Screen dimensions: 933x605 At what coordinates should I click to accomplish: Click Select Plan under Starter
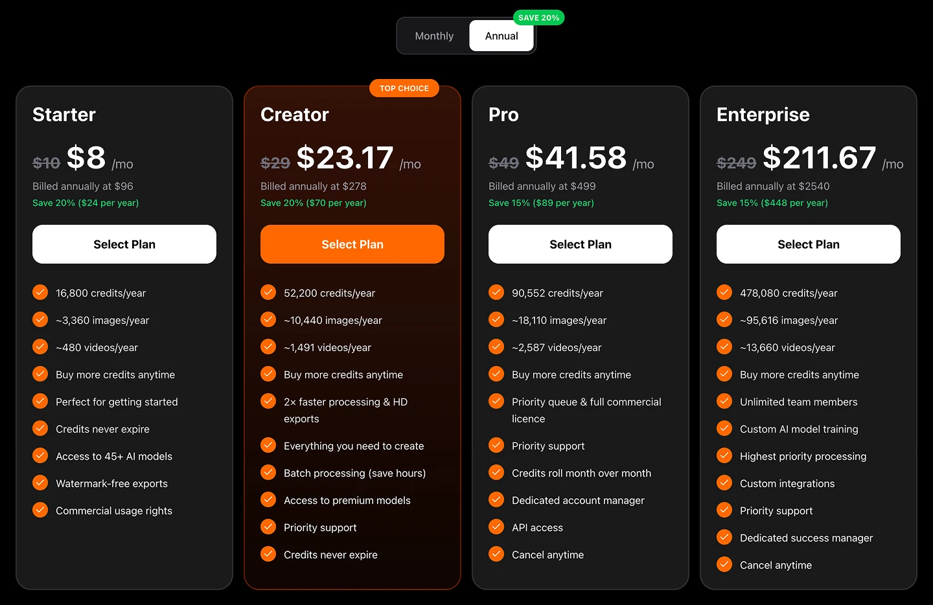pyautogui.click(x=124, y=244)
